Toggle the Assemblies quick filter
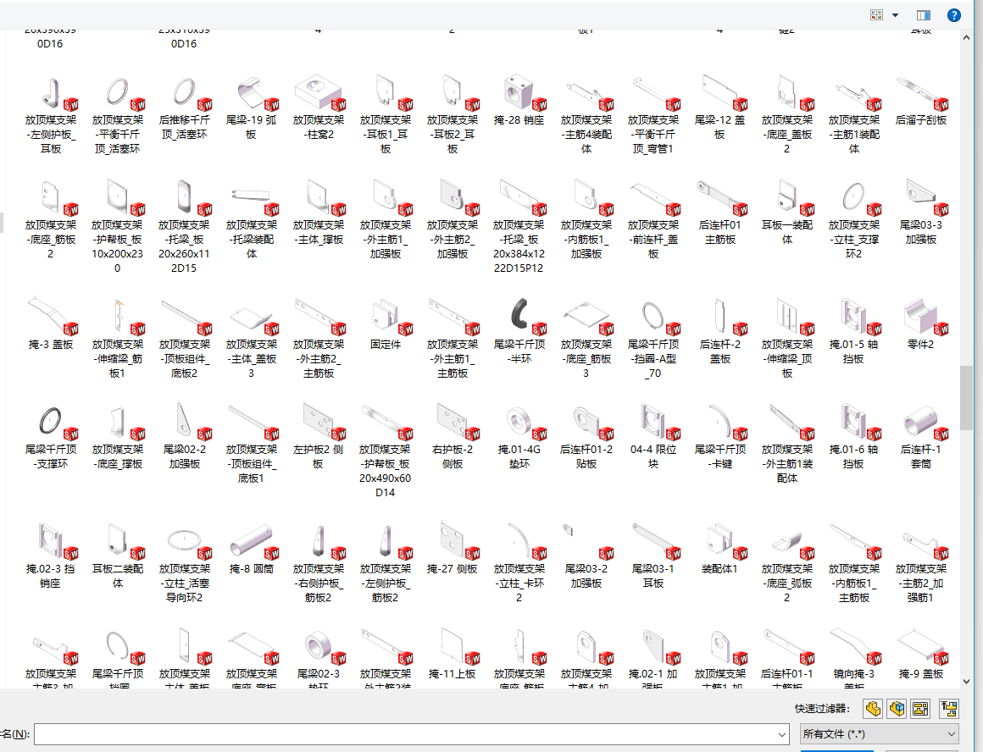Image resolution: width=983 pixels, height=752 pixels. (897, 709)
